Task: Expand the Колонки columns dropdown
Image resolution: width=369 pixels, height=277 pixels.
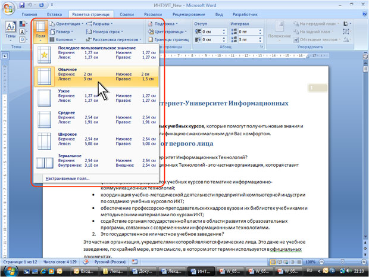Action: pos(63,39)
